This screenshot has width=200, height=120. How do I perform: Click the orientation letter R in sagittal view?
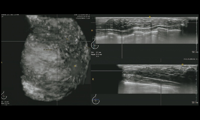tap(93, 79)
